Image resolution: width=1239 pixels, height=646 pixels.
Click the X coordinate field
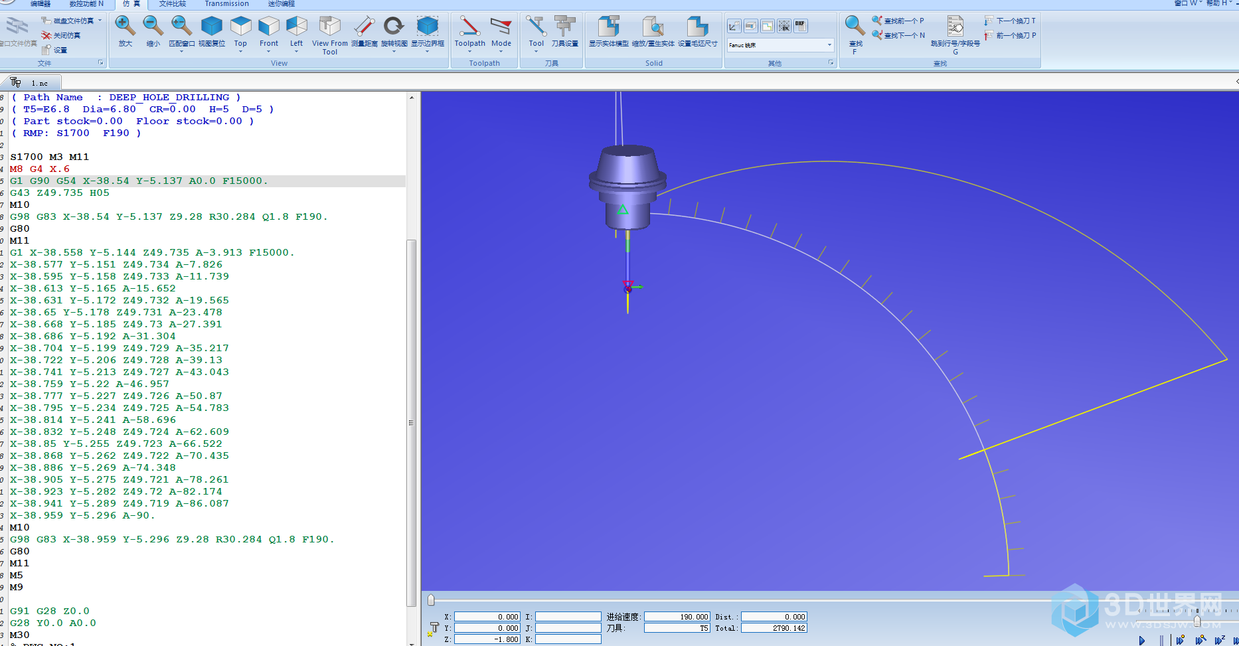point(487,617)
